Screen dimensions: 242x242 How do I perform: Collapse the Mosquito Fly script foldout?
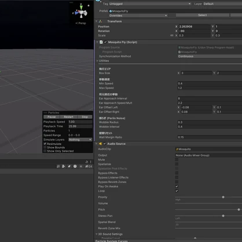click(x=97, y=42)
